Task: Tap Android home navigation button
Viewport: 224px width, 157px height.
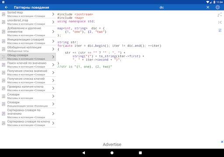Action: coord(112,153)
